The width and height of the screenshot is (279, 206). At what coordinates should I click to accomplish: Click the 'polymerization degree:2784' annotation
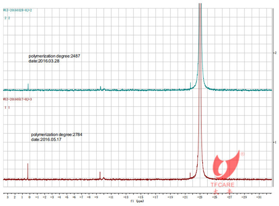pos(56,134)
